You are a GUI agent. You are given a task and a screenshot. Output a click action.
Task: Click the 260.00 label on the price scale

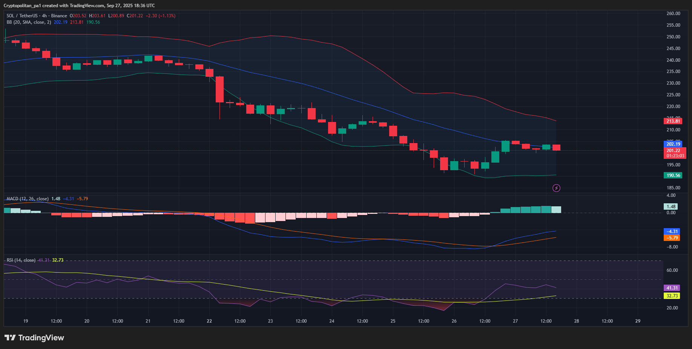[x=673, y=14]
